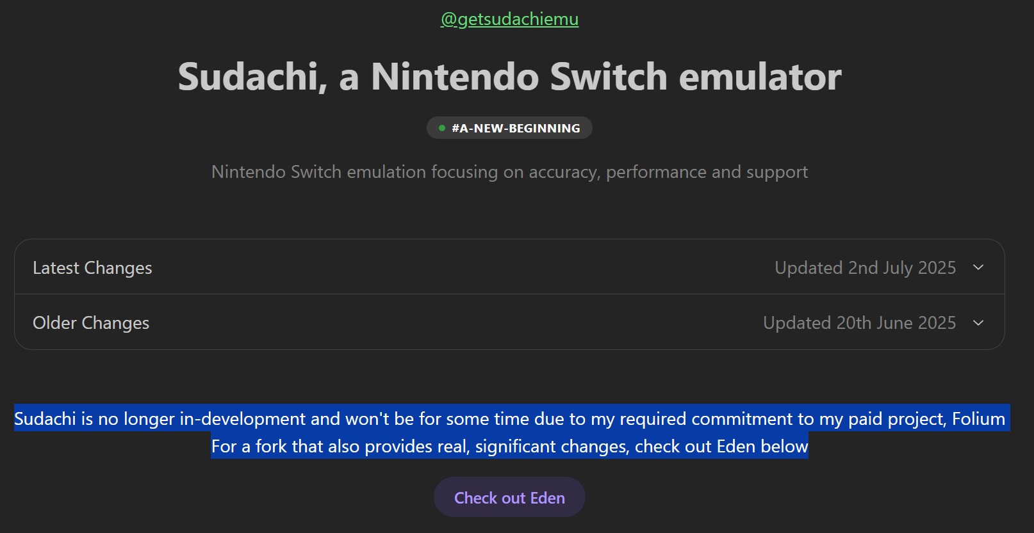This screenshot has width=1034, height=533.
Task: Toggle open the #A-NEW-BEGINNING status pill
Action: pyautogui.click(x=509, y=127)
